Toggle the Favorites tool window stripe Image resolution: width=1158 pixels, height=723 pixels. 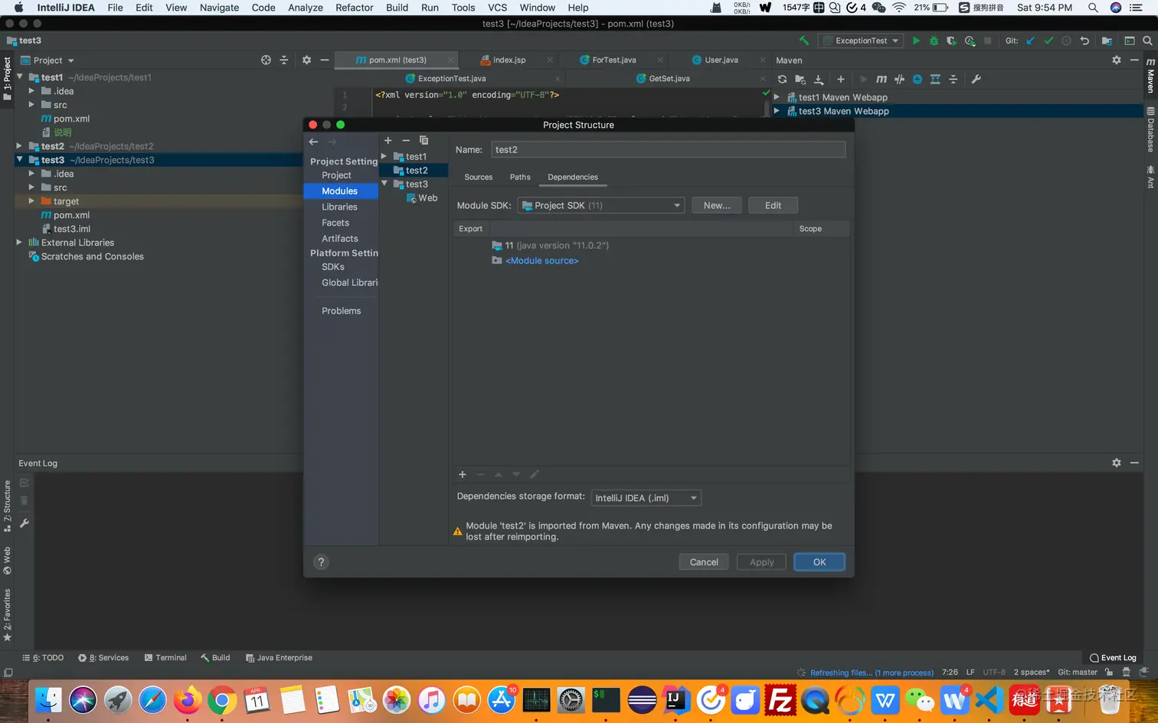pyautogui.click(x=8, y=615)
